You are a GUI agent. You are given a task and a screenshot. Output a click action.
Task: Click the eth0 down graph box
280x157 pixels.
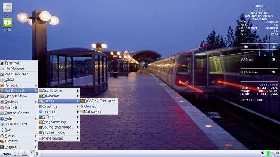point(259,78)
